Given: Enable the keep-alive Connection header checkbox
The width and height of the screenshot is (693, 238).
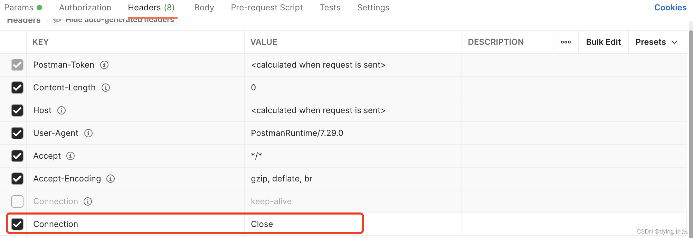Looking at the screenshot, I should (x=17, y=201).
